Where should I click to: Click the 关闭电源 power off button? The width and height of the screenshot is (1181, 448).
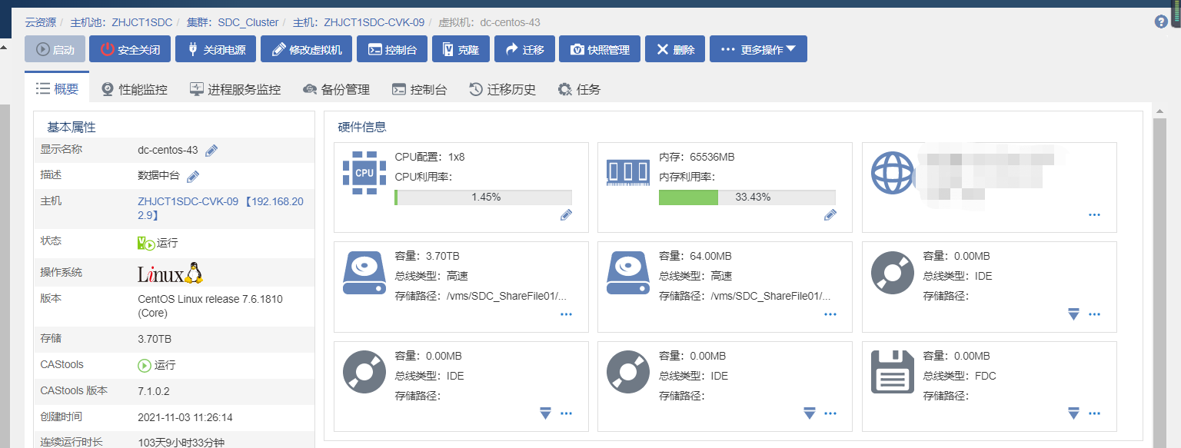click(215, 49)
